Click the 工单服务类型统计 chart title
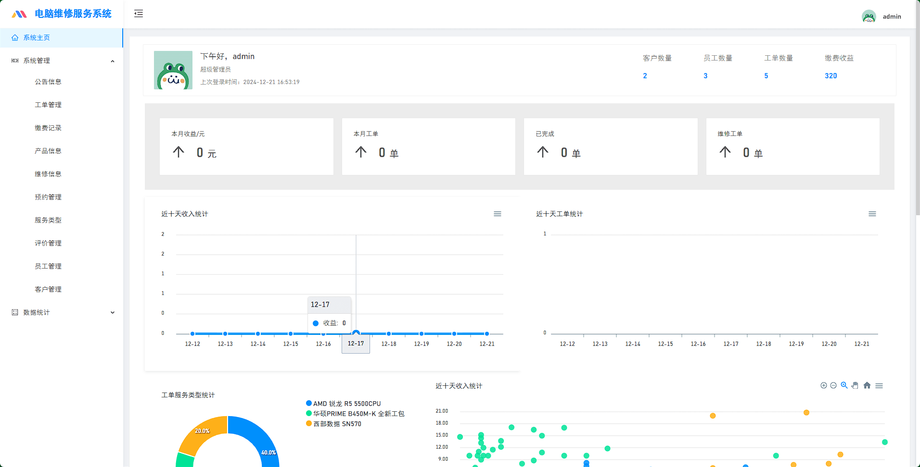Image resolution: width=920 pixels, height=467 pixels. [188, 395]
